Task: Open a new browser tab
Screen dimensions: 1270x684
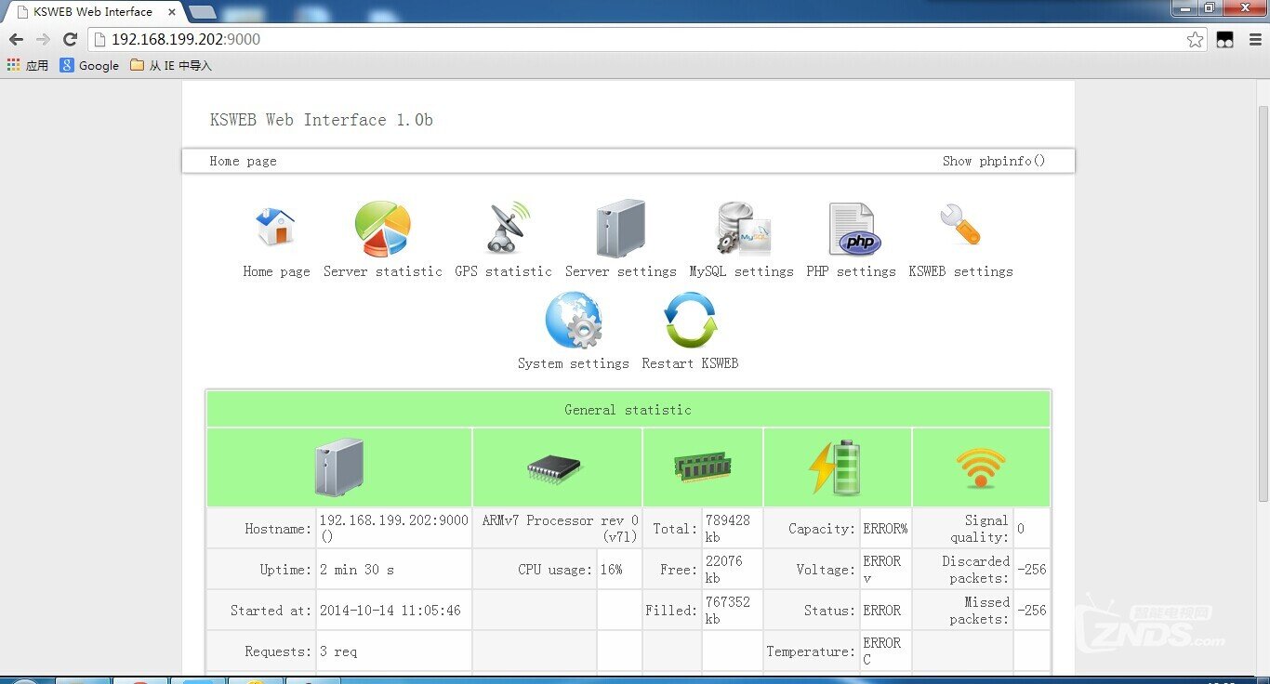Action: tap(202, 12)
